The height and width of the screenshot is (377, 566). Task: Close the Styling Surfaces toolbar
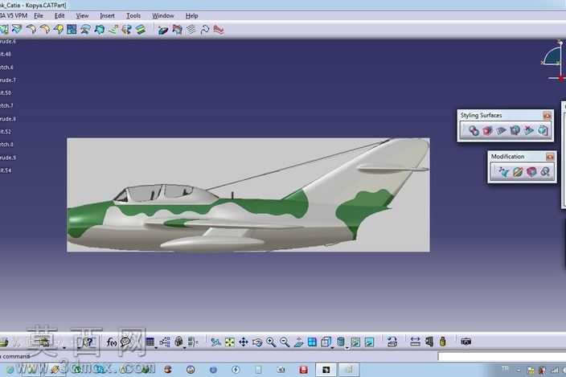(x=547, y=116)
